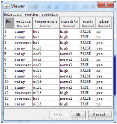This screenshot has height=124, width=117.
Task: Select temperature cell 'hot' in row 13
Action: click(46, 98)
